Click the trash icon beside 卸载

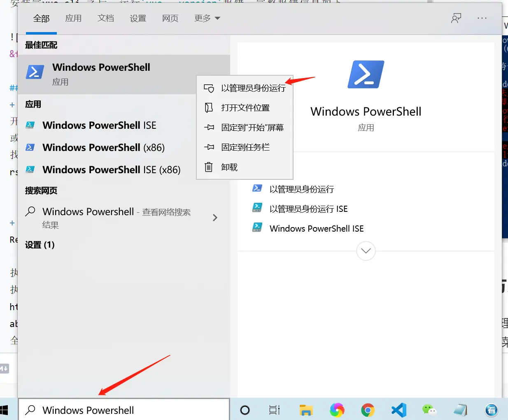[x=209, y=167]
